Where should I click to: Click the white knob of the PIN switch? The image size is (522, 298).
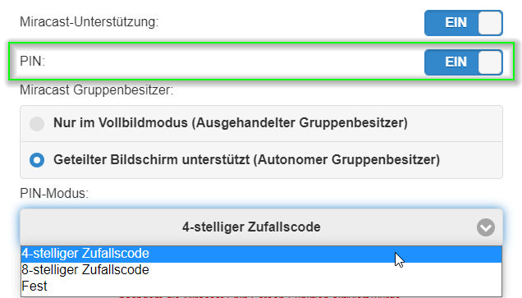point(490,62)
